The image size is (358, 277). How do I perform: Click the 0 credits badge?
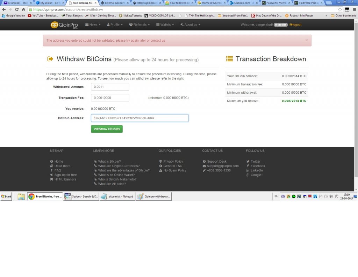click(x=281, y=25)
